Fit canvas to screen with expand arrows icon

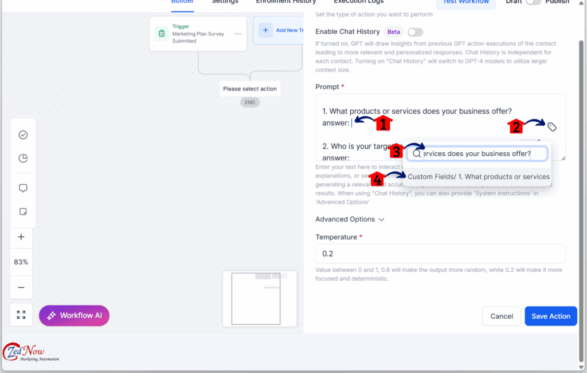[21, 315]
